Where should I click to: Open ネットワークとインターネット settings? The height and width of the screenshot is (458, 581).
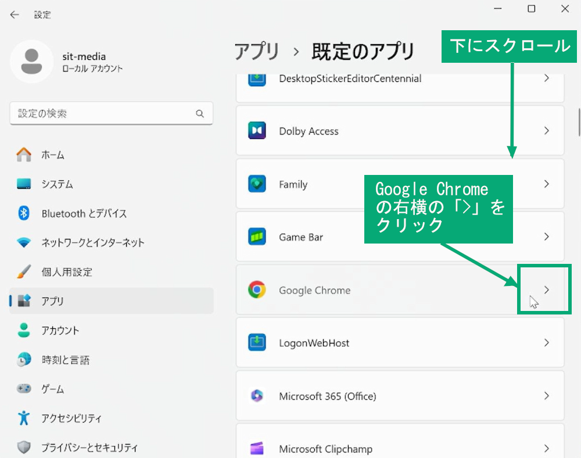pyautogui.click(x=112, y=243)
